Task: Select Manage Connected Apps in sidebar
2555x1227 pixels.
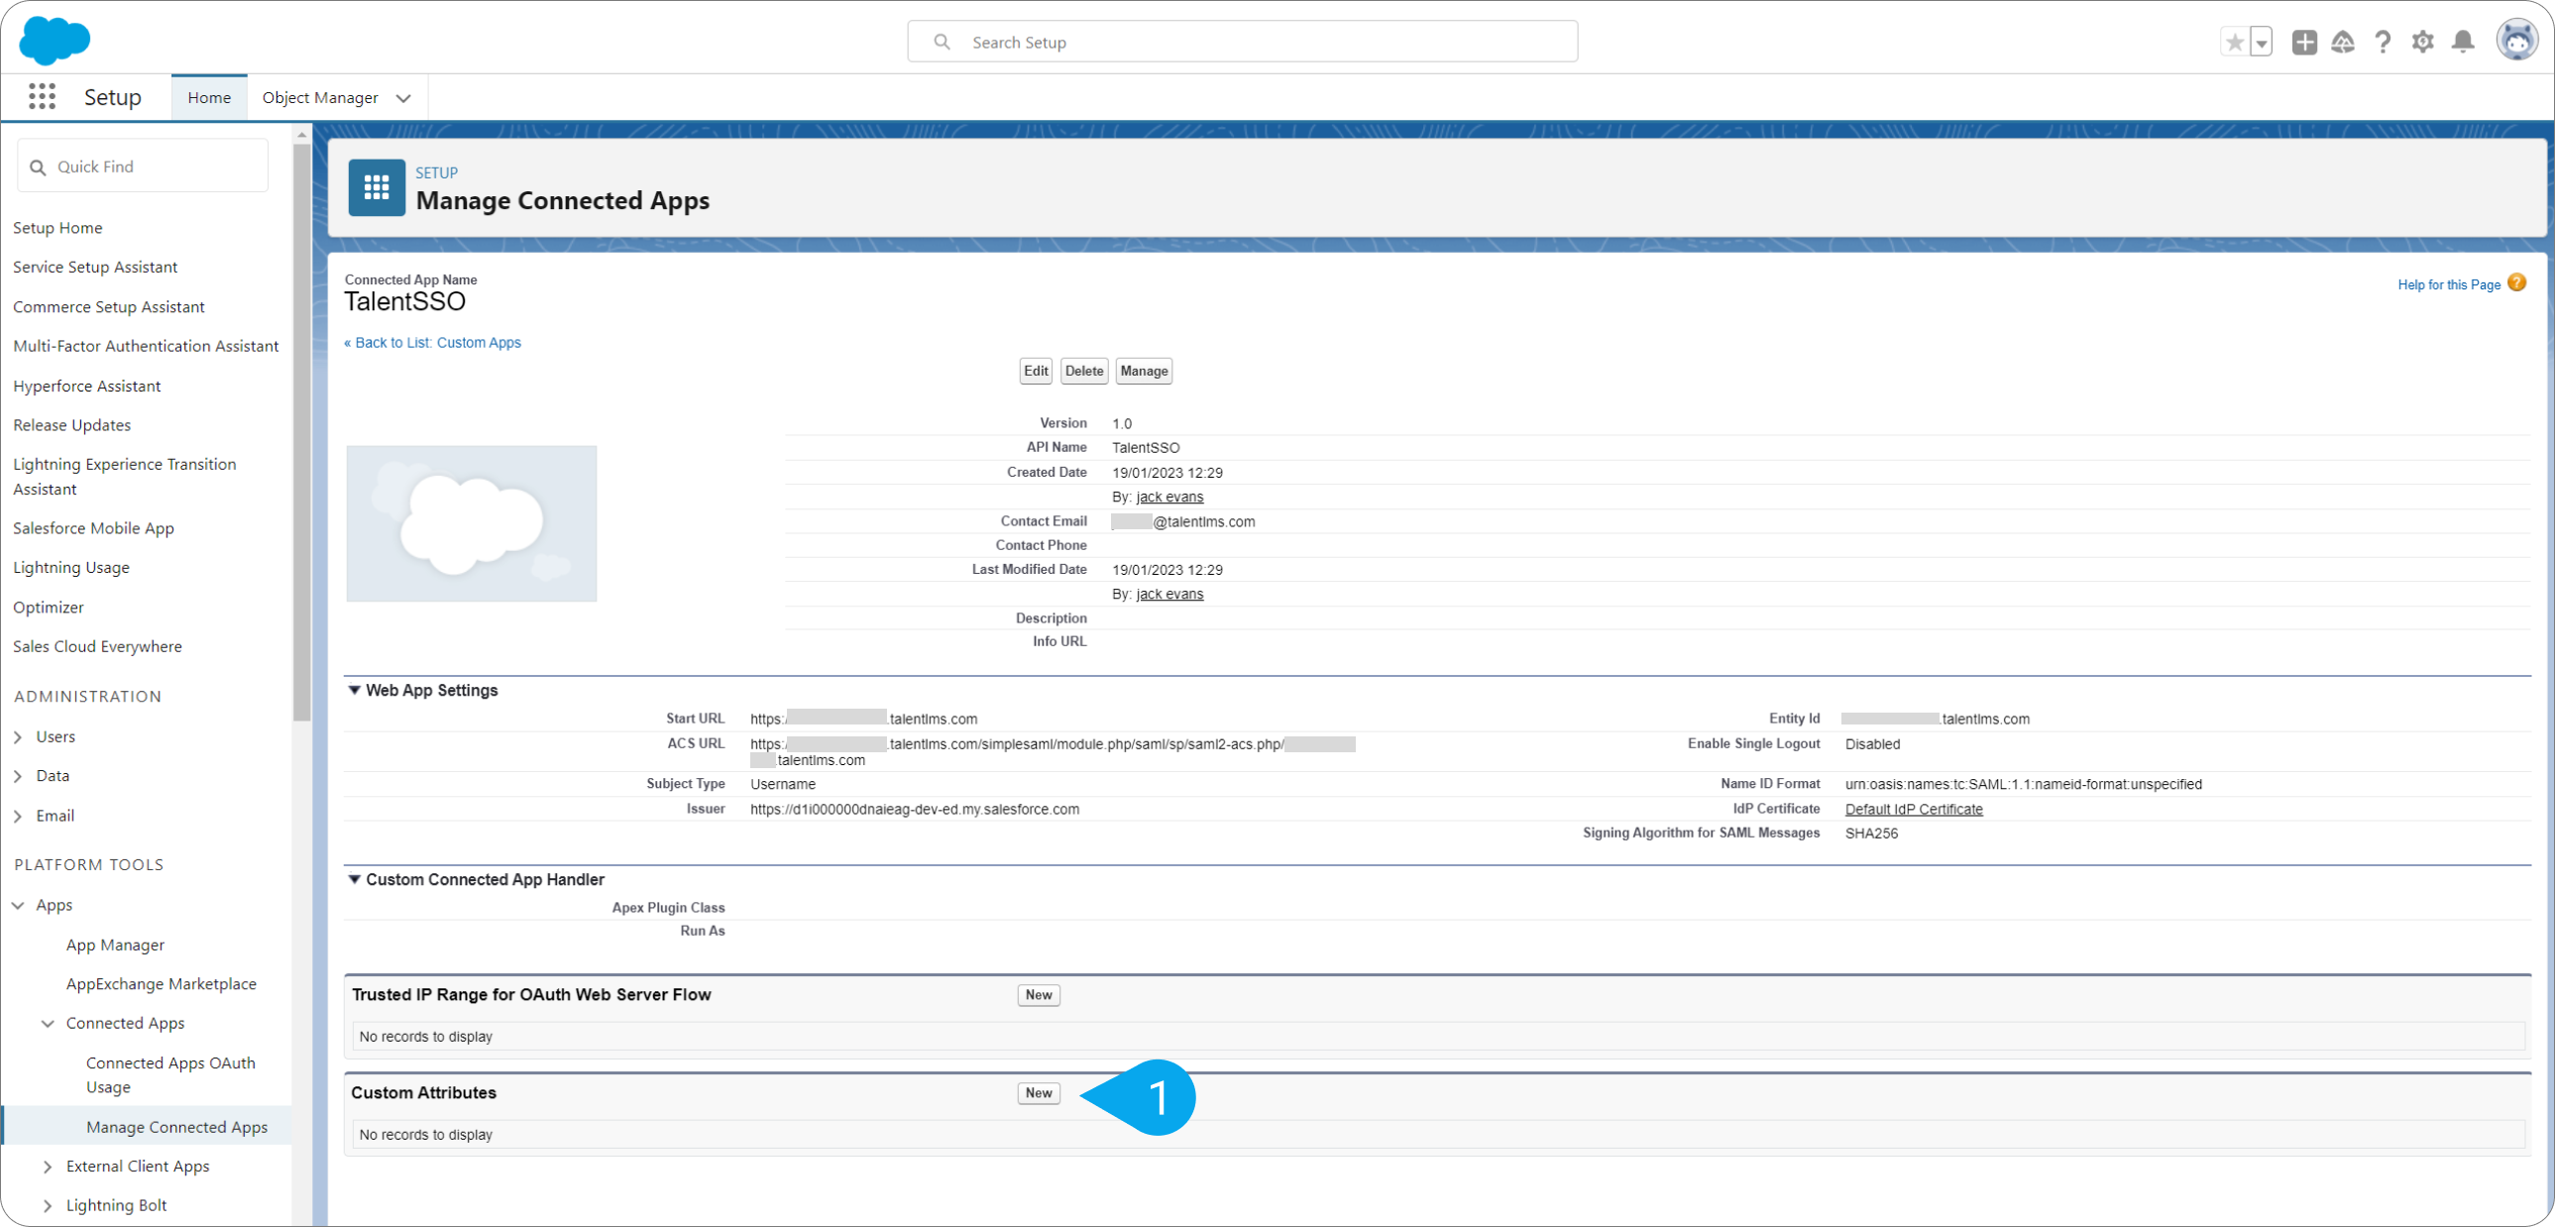Action: coord(176,1127)
